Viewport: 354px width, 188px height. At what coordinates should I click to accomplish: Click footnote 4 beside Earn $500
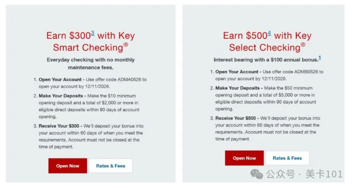click(269, 33)
